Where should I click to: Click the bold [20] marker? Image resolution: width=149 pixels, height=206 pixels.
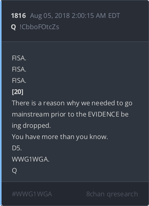click(x=18, y=92)
